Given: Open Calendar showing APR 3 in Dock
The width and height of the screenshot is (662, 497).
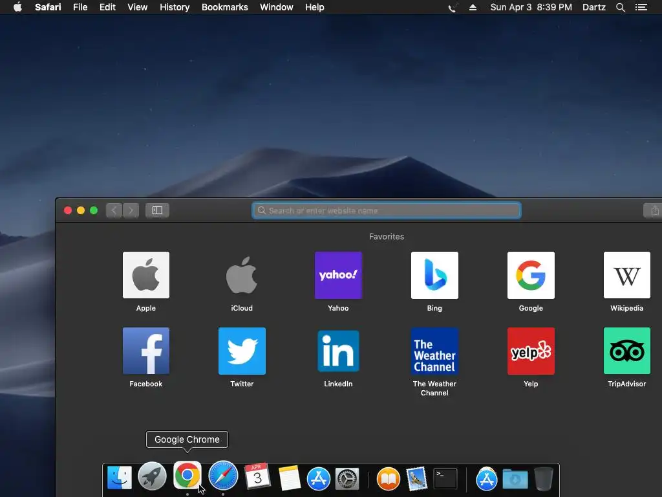Looking at the screenshot, I should [257, 476].
